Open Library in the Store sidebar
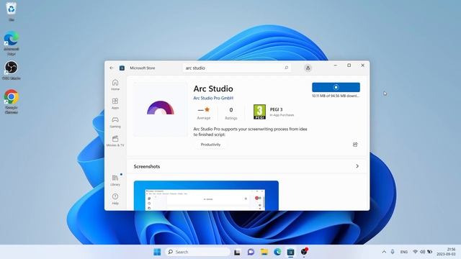 (x=115, y=180)
